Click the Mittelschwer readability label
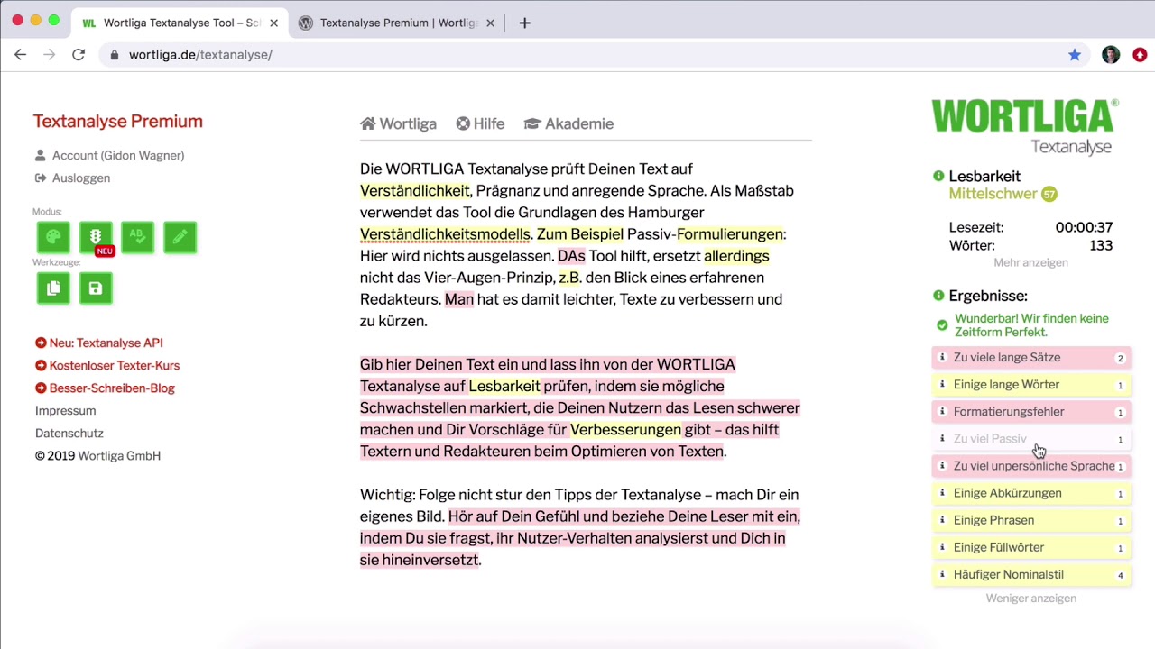1155x649 pixels. [x=993, y=194]
